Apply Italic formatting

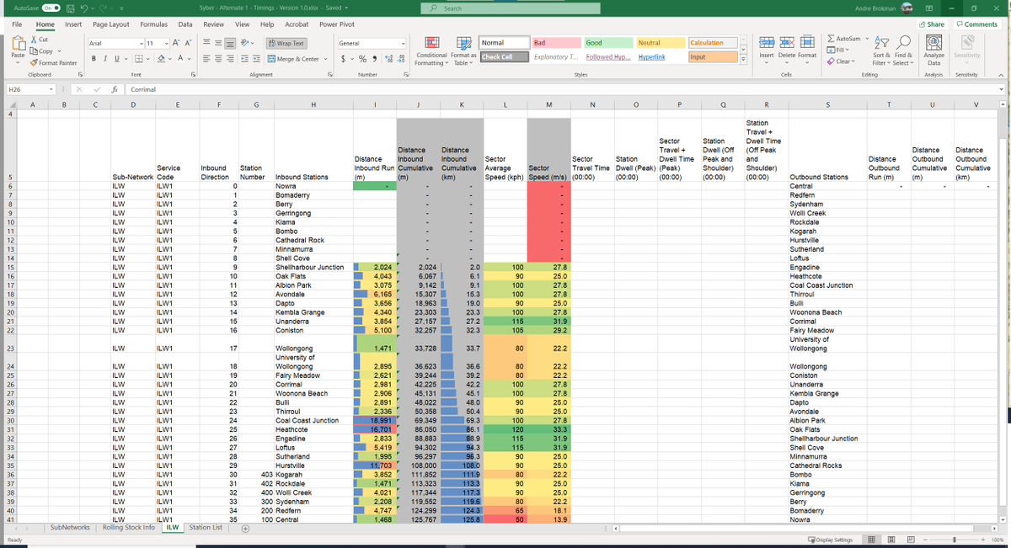[106, 58]
